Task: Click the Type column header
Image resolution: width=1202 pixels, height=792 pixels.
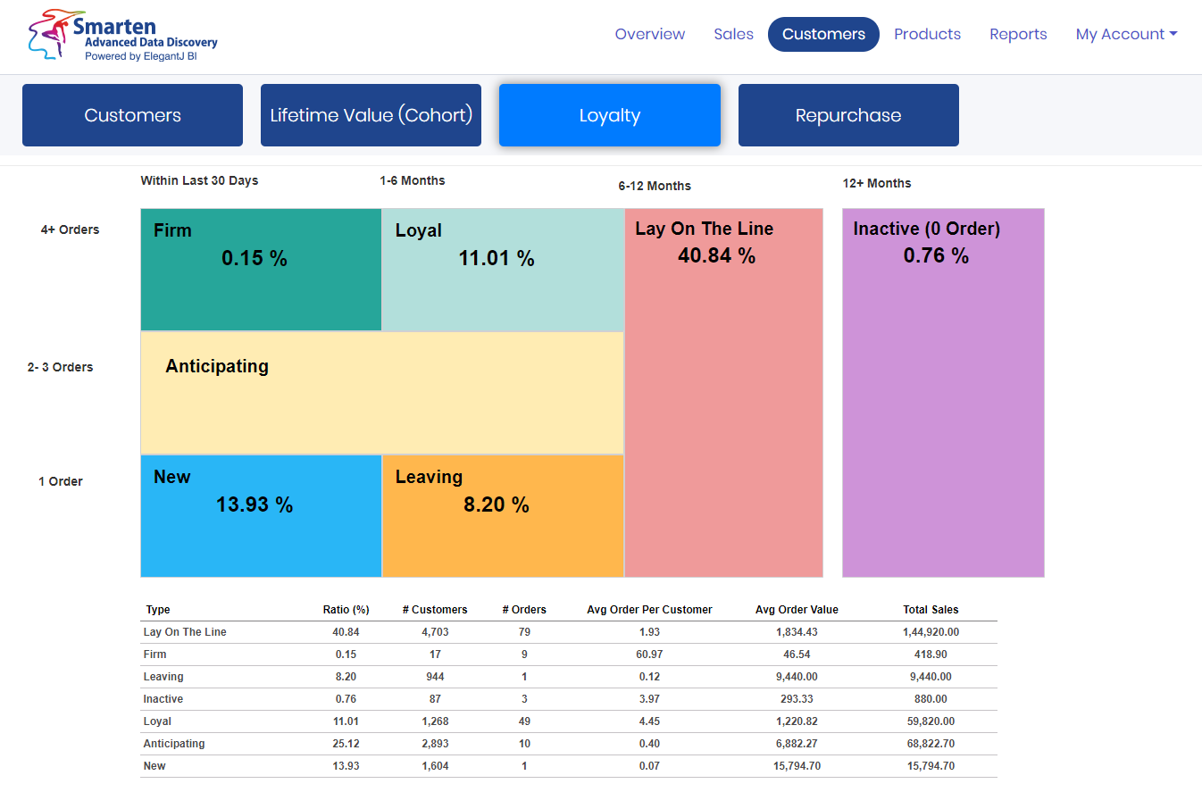Action: 158,610
